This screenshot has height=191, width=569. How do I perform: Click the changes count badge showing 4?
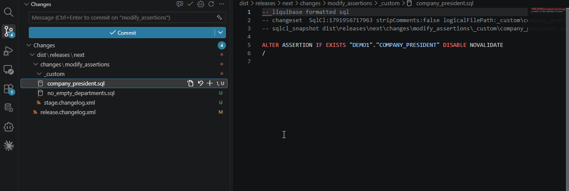click(222, 45)
